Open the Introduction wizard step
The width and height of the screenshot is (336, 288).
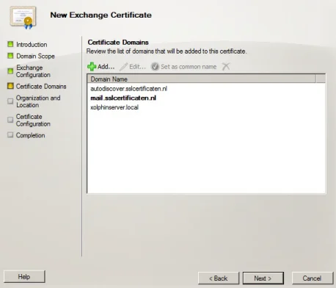[32, 45]
